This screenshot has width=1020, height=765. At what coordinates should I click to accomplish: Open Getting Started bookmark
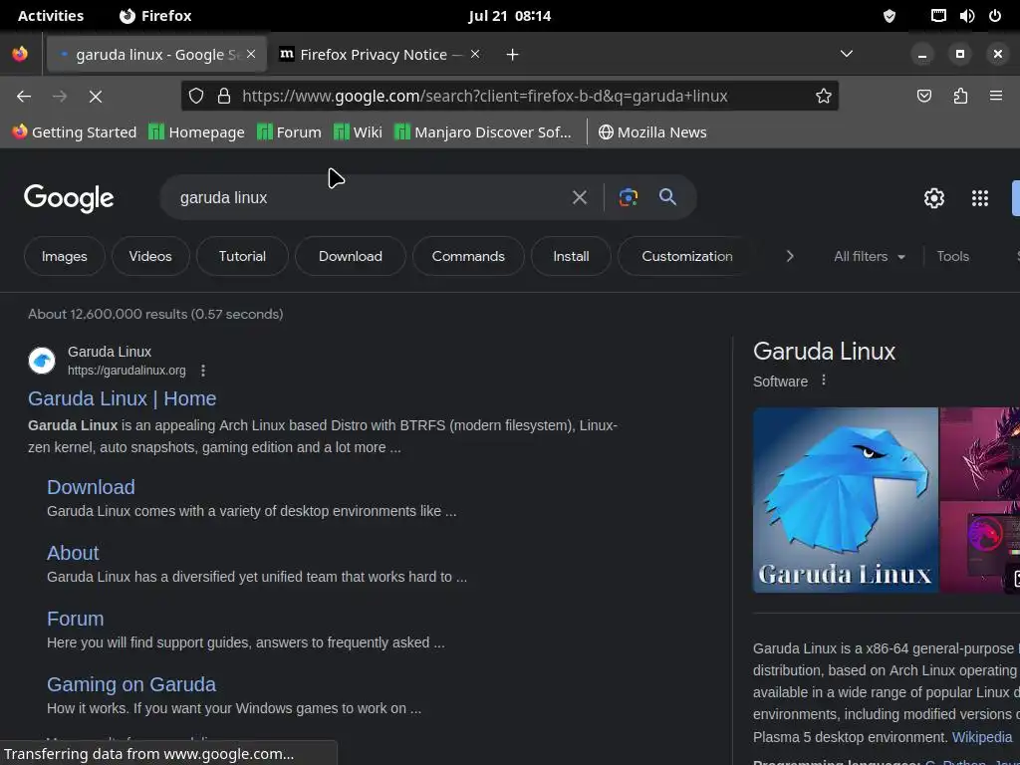coord(74,132)
